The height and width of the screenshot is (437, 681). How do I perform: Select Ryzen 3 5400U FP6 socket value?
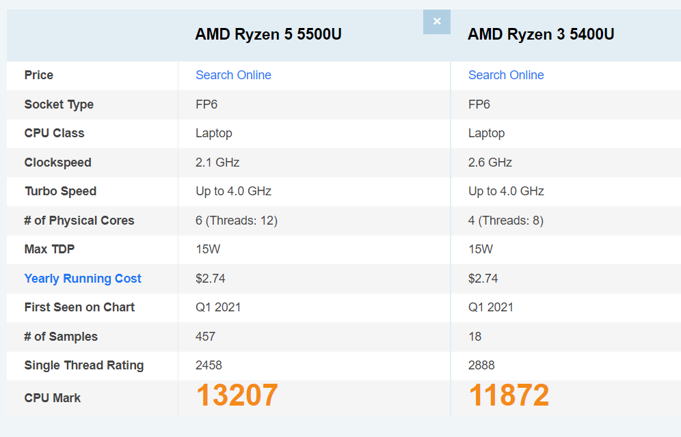click(479, 104)
